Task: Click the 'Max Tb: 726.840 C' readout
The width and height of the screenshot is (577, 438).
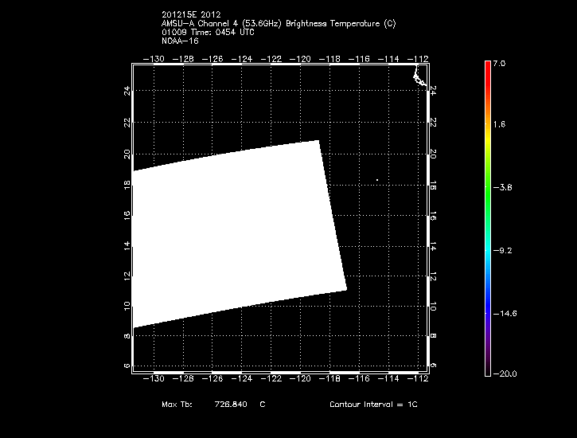Action: 212,405
